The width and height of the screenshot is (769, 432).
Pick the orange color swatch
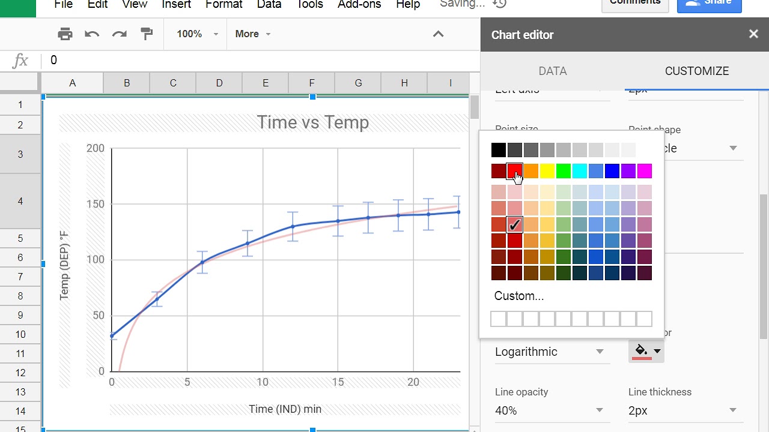pos(531,172)
